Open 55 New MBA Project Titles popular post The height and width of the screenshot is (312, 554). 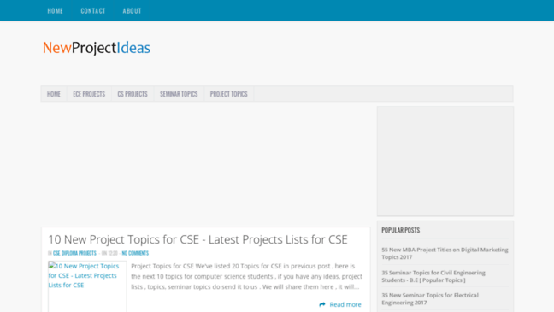click(x=445, y=253)
